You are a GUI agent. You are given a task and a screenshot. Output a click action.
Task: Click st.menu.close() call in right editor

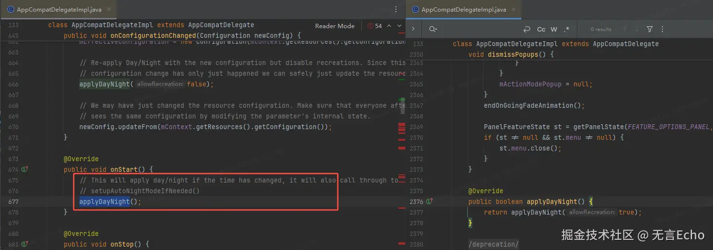530,148
